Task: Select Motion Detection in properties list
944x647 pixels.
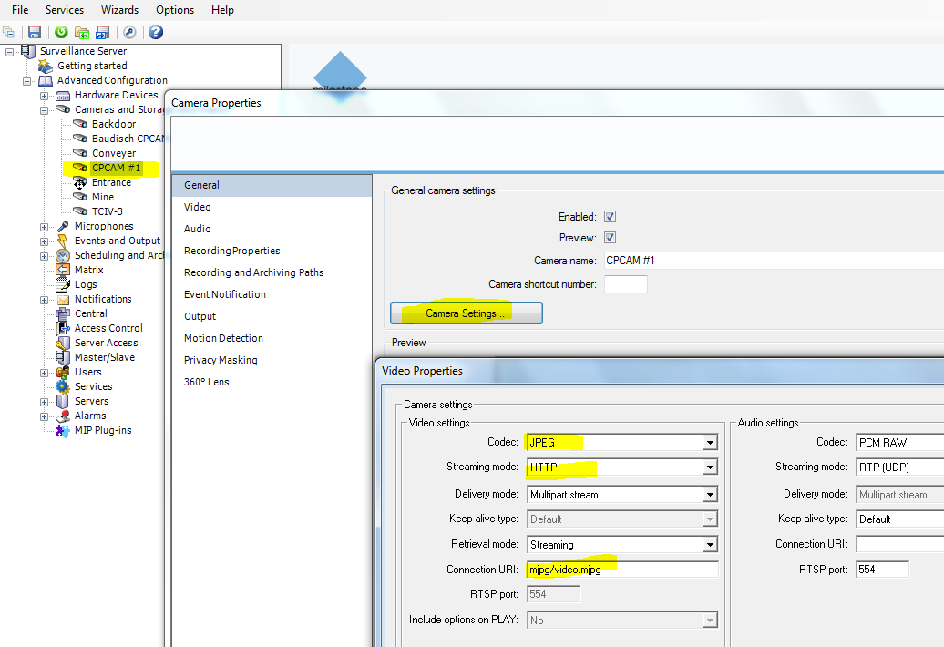Action: point(223,338)
